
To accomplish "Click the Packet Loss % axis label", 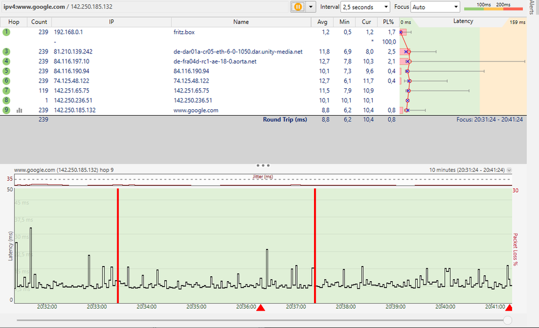I will [515, 249].
